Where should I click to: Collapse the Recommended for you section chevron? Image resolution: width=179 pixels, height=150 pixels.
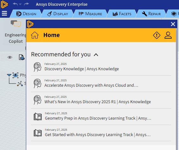tap(96, 55)
